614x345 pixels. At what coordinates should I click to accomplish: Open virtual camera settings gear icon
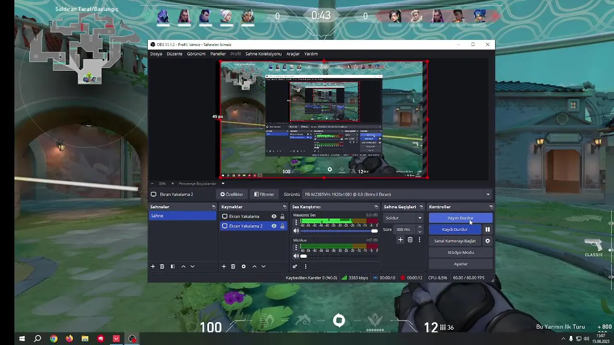point(488,241)
